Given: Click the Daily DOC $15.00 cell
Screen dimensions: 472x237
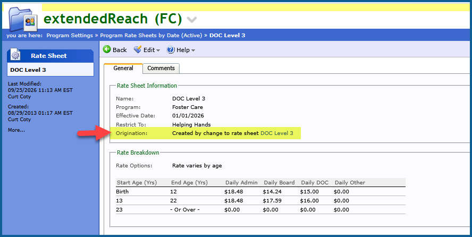Looking at the screenshot, I should [309, 192].
